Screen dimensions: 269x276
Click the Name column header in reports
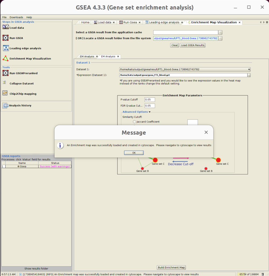tap(22, 163)
